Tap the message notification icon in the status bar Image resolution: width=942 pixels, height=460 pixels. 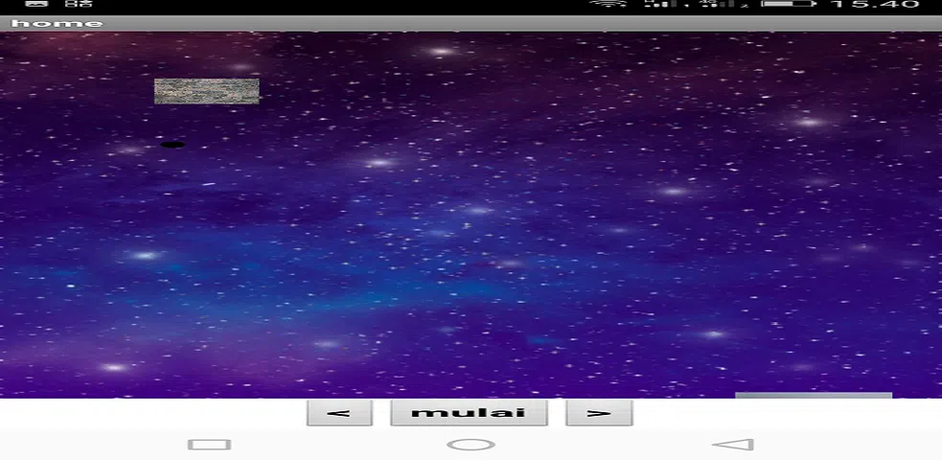[36, 4]
